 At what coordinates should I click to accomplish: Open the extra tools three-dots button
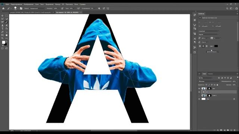(6, 38)
